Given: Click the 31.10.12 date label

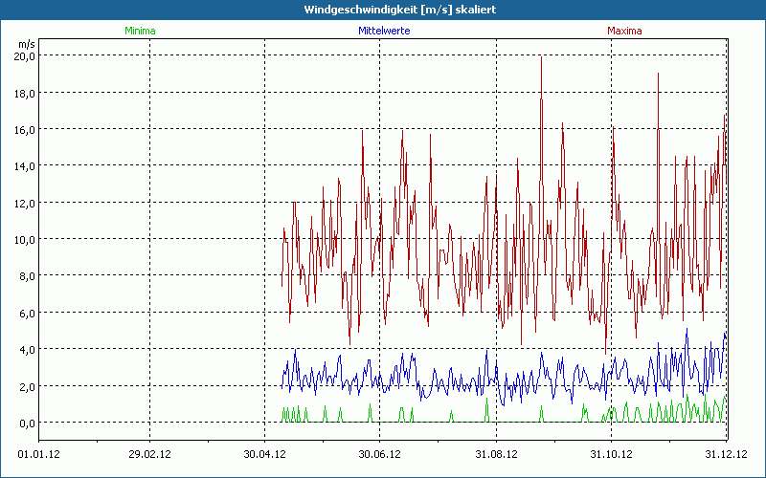Looking at the screenshot, I should pos(611,454).
